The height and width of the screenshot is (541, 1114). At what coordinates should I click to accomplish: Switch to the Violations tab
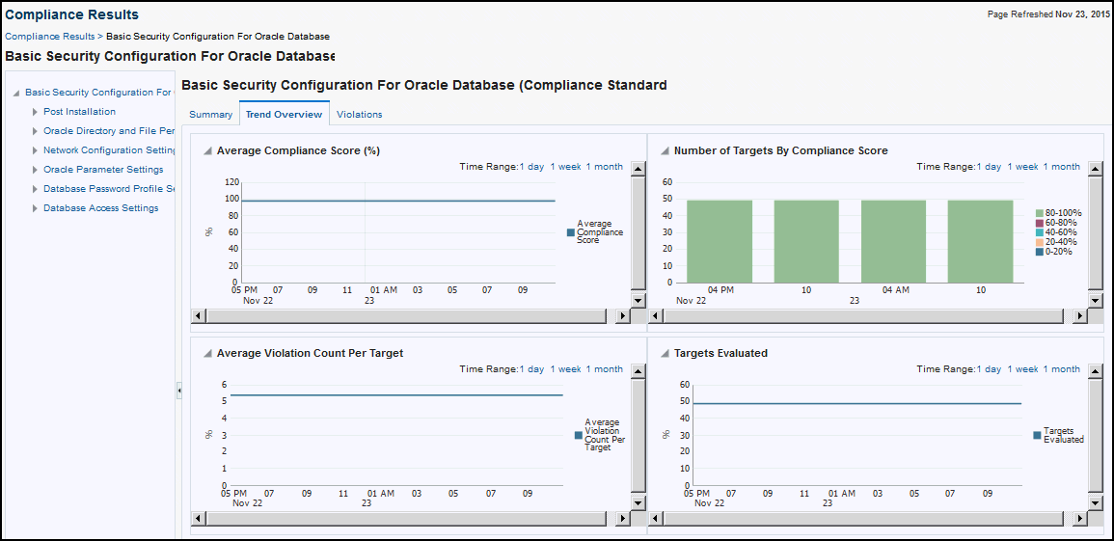point(360,115)
